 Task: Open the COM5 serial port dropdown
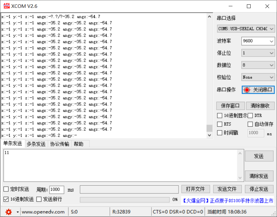tap(246, 29)
